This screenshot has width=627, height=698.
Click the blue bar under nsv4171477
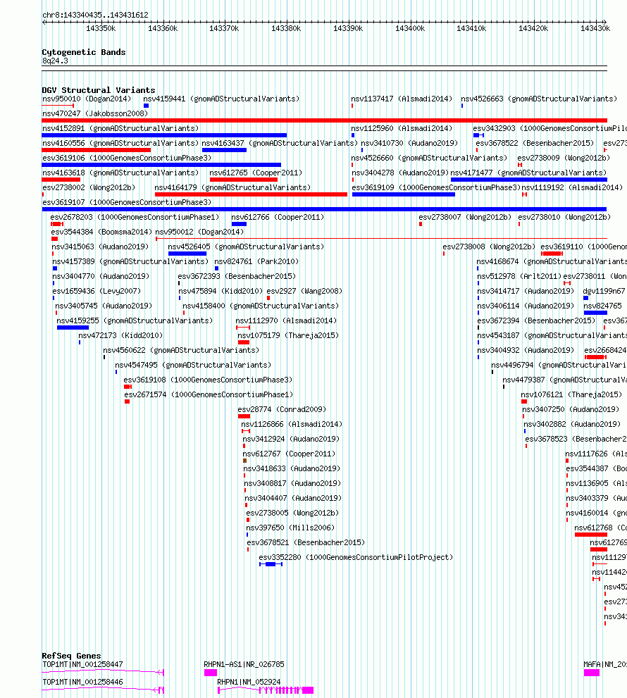tap(529, 180)
